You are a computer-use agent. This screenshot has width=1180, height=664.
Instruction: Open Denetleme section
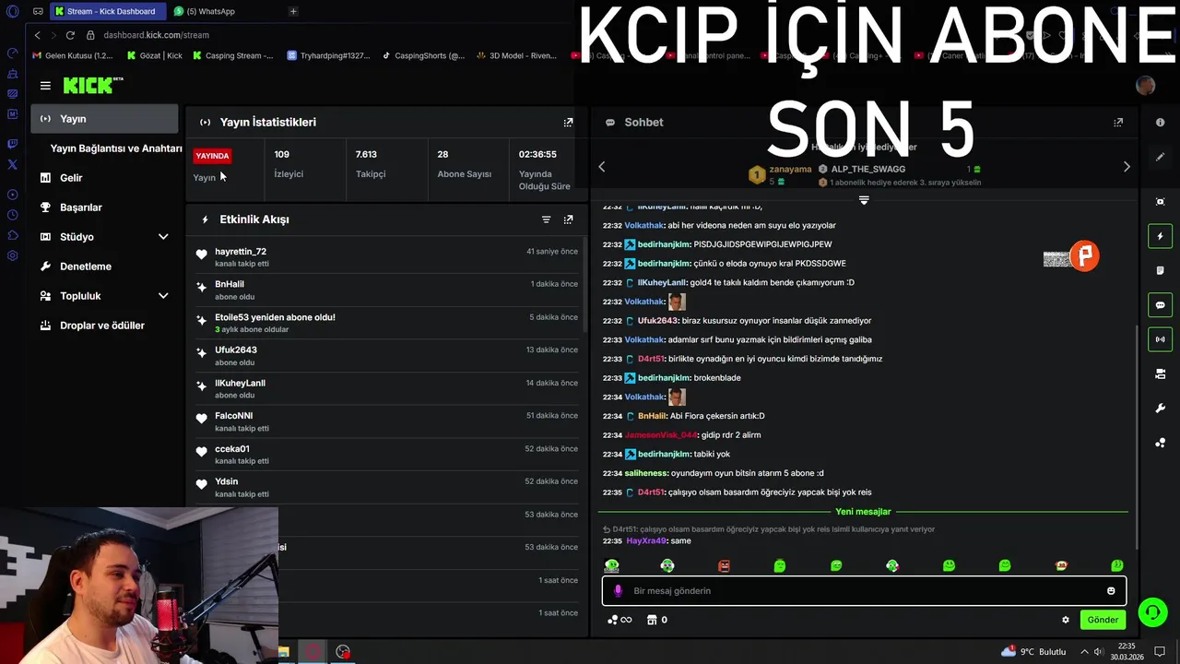tap(104, 267)
